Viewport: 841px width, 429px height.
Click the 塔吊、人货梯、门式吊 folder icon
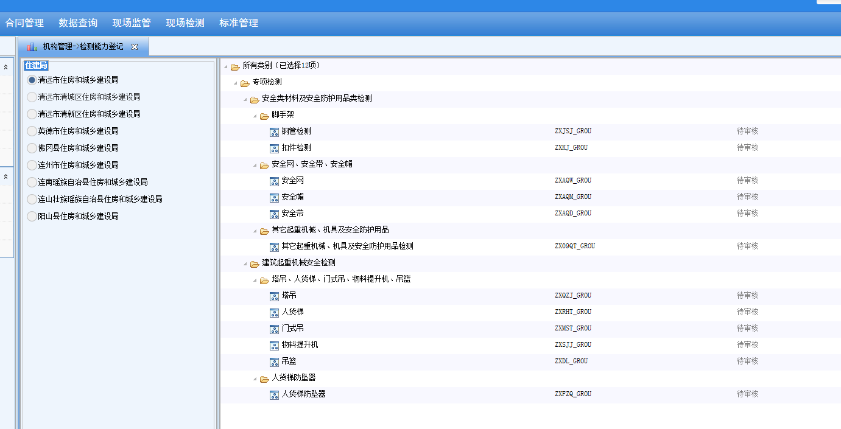tap(264, 280)
